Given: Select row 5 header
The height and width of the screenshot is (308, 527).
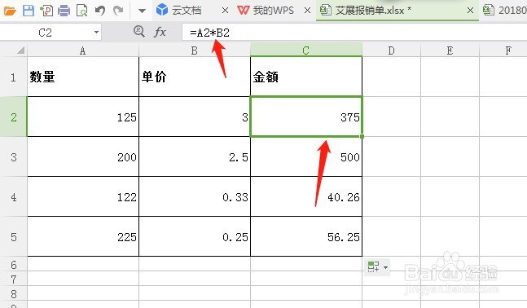Looking at the screenshot, I should click(14, 237).
